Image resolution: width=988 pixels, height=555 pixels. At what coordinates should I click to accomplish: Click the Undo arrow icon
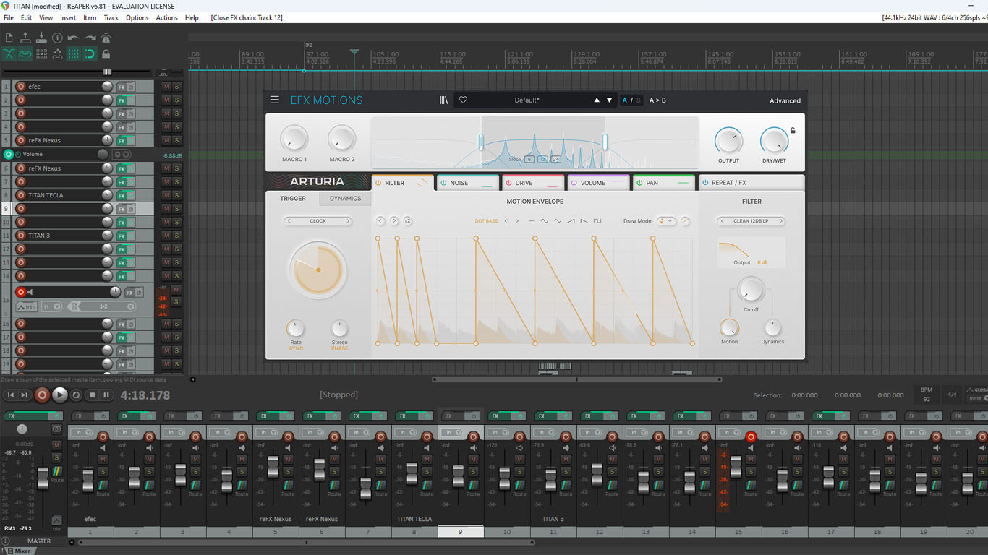pyautogui.click(x=73, y=38)
